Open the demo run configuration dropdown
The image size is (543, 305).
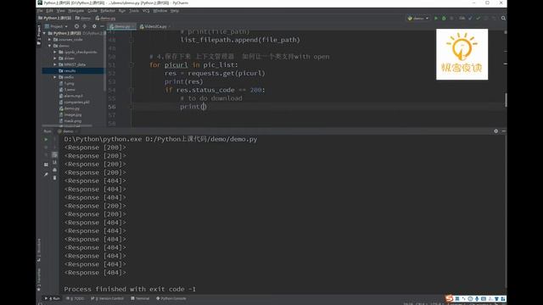click(418, 18)
